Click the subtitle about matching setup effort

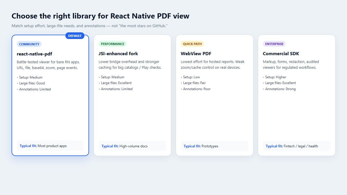coord(90,26)
